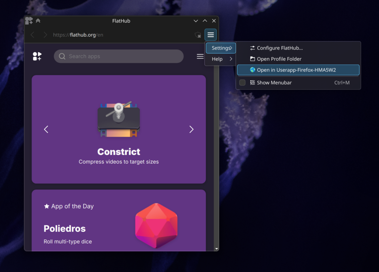Click the window app icon in title bar
The width and height of the screenshot is (379, 272).
29,21
